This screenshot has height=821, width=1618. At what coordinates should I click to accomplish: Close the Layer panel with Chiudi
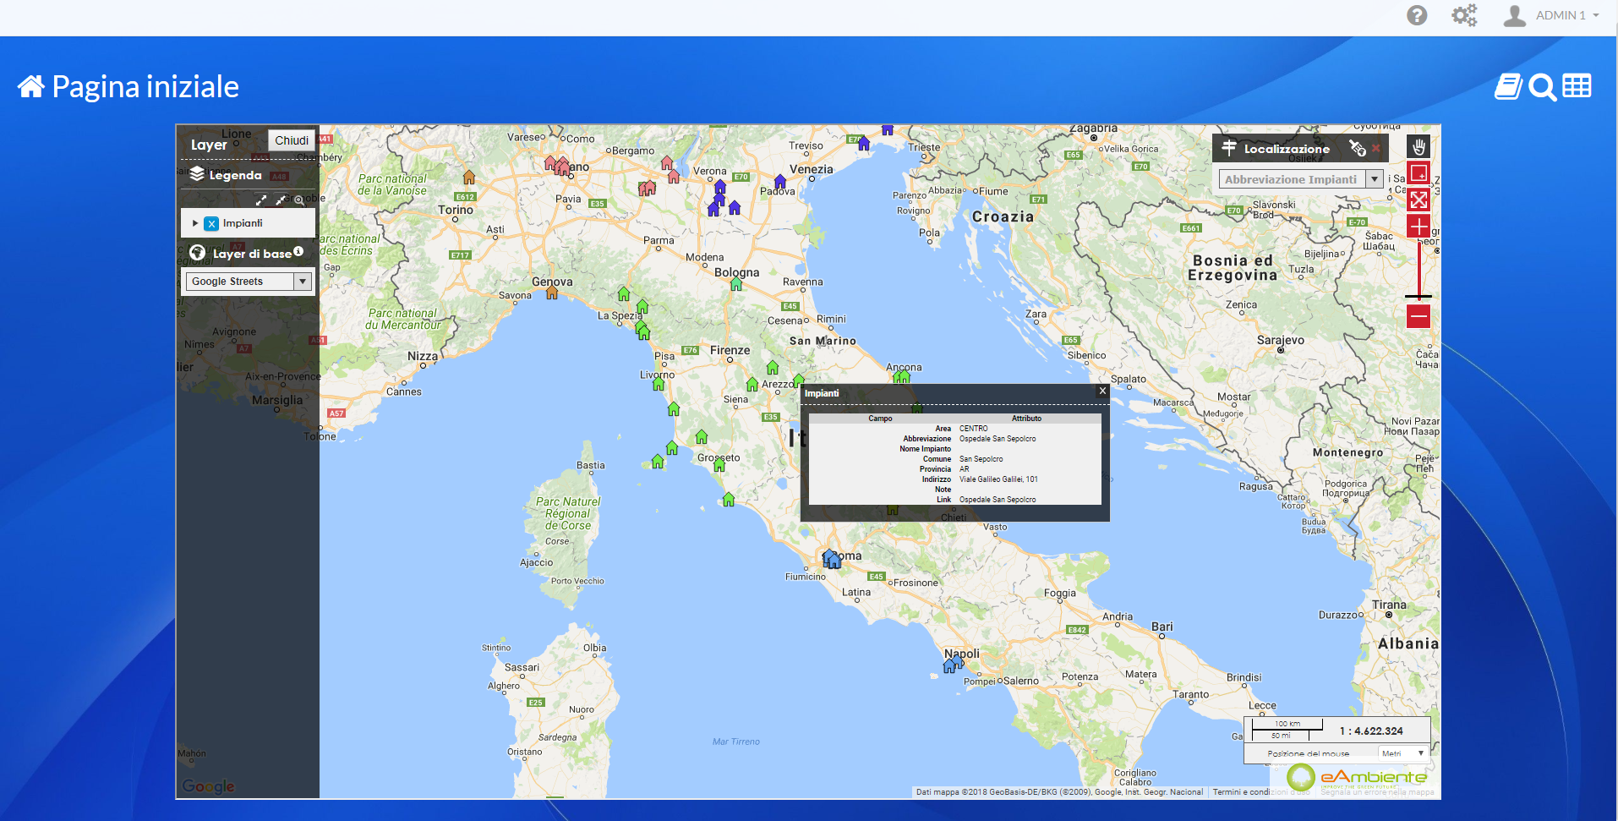tap(292, 140)
